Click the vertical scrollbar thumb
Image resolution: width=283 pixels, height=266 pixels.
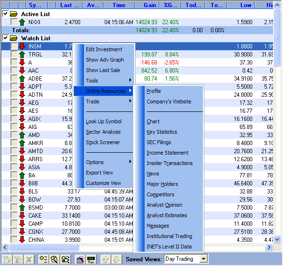tap(277, 37)
